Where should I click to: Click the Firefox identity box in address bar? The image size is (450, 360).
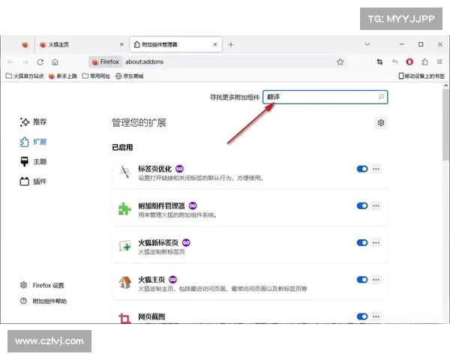(x=105, y=61)
